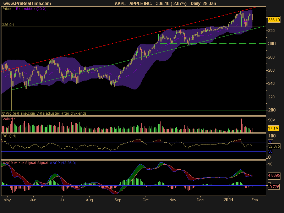Click the 326.04 horizontal line label
Viewport: 284px width, 213px height.
[8, 24]
